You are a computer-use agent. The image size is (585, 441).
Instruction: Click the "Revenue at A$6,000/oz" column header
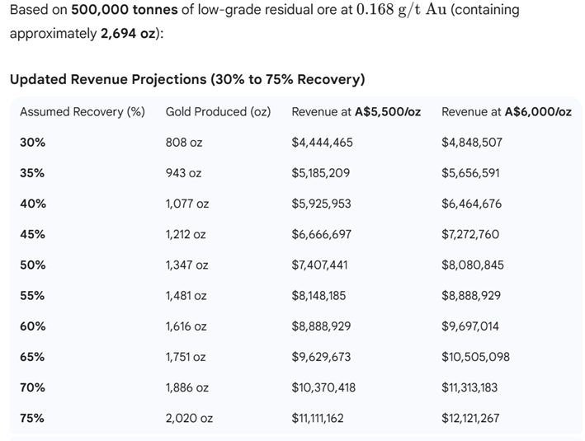pos(506,111)
